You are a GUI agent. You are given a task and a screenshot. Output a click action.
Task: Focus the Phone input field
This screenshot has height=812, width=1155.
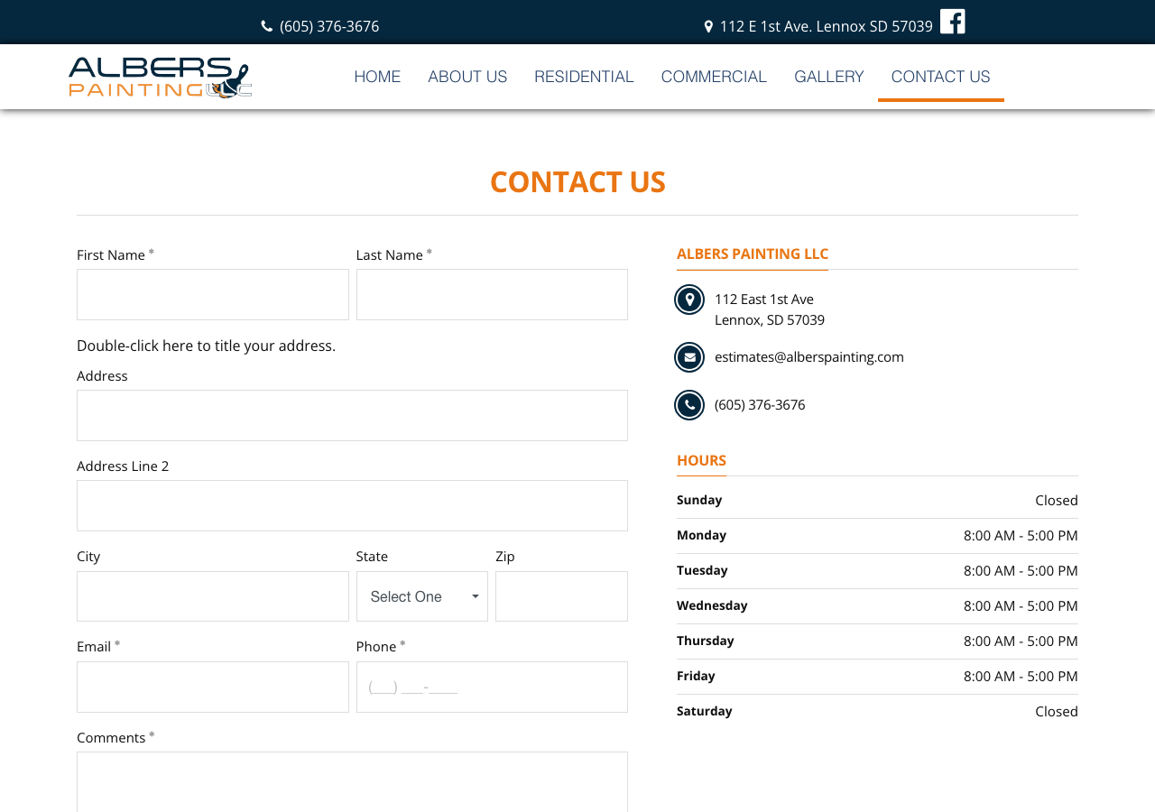(x=492, y=687)
